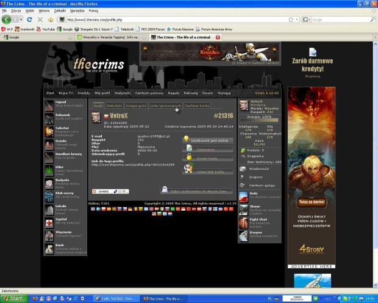Click the search magnifier icon
The image size is (378, 303).
coord(373,20)
